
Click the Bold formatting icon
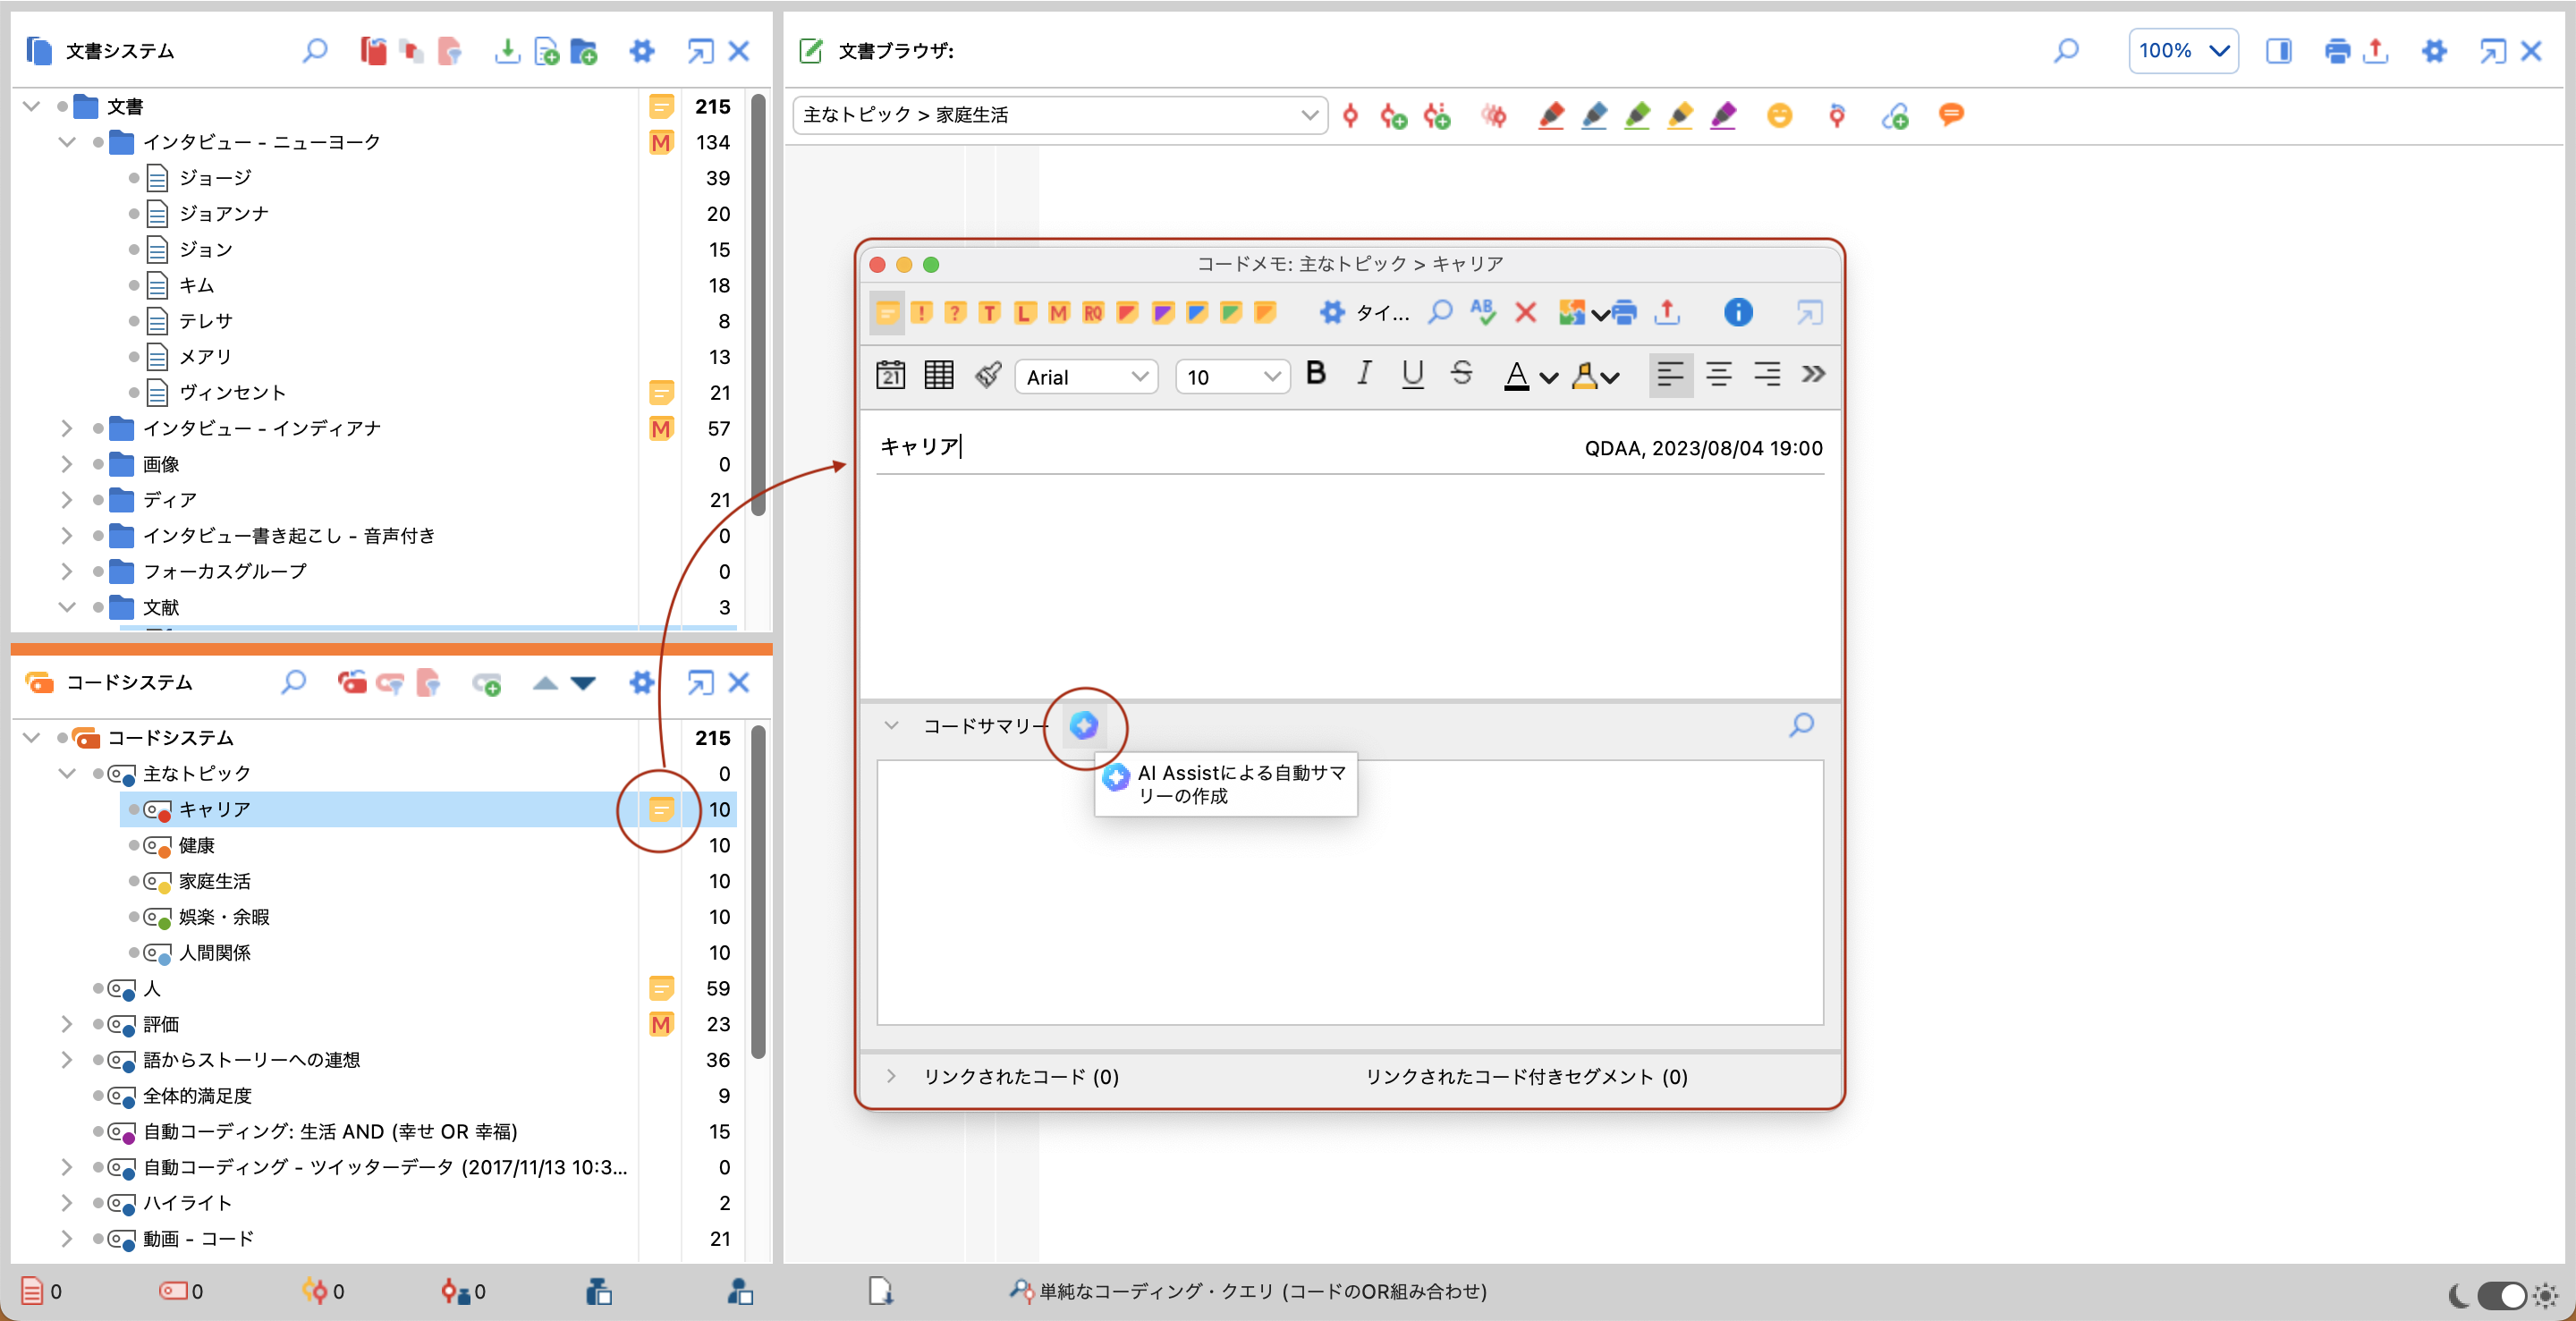1315,374
